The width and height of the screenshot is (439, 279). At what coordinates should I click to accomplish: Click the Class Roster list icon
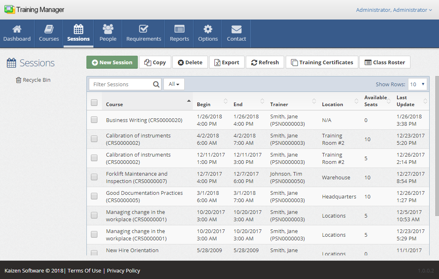[368, 63]
